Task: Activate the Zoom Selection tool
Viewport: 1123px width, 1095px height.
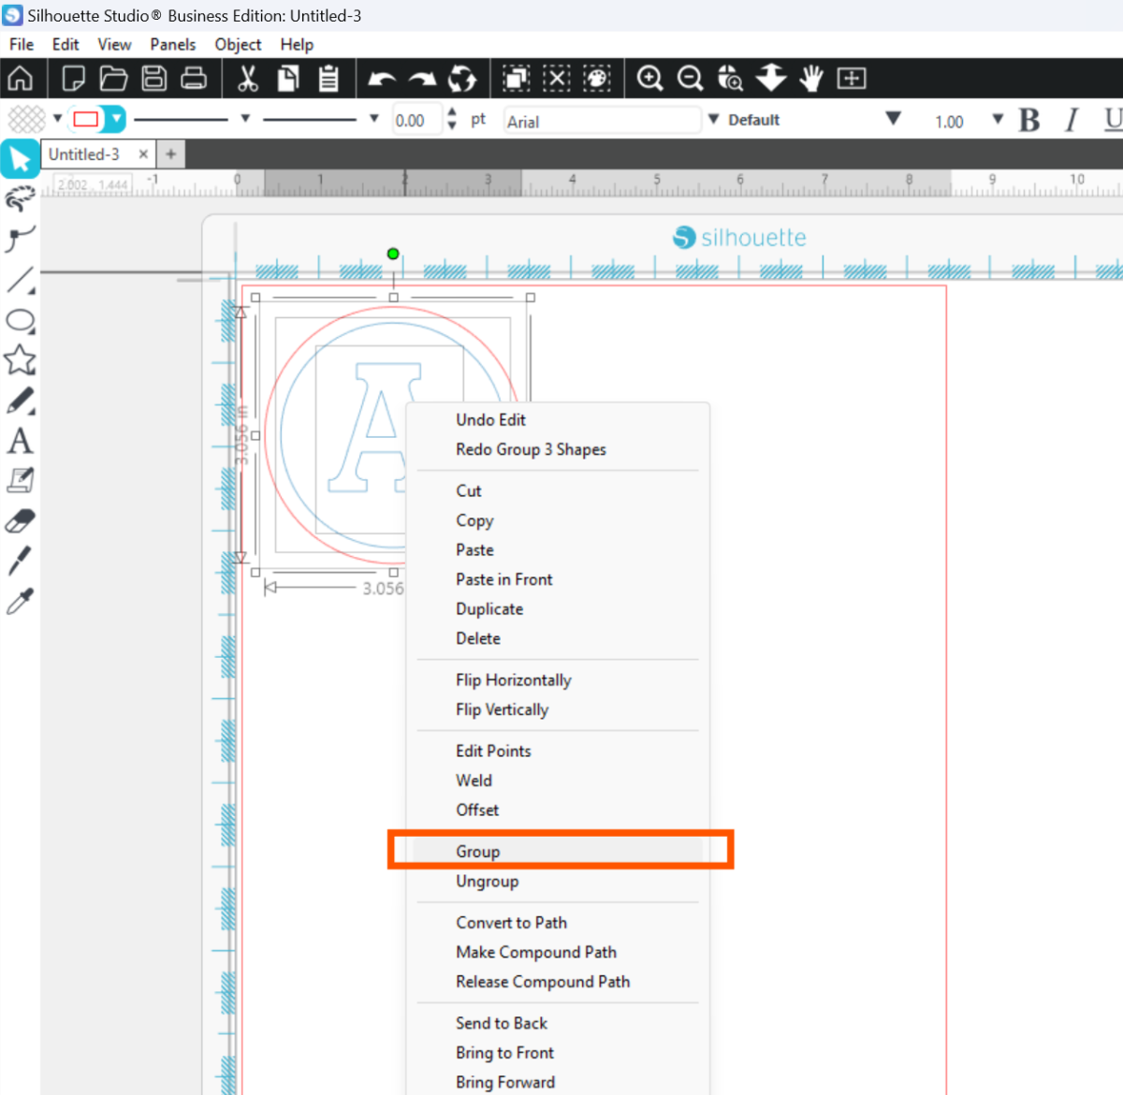Action: 730,79
